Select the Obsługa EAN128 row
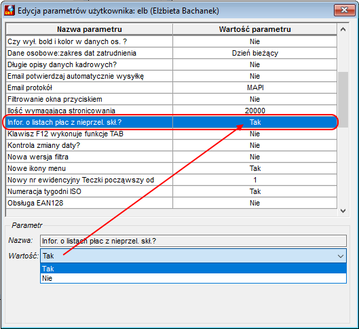Viewport: 359px width, 329px height. [x=172, y=203]
